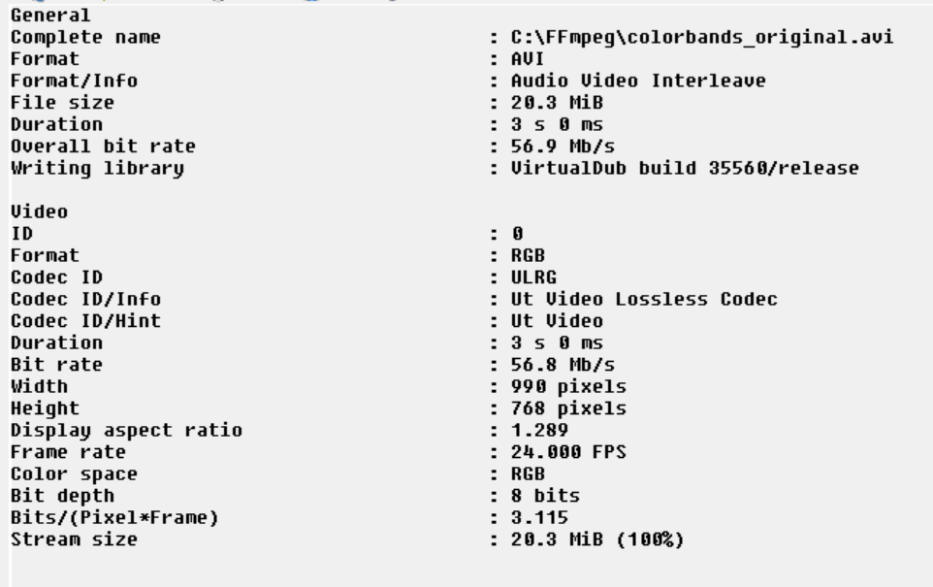The height and width of the screenshot is (587, 933).
Task: Select the Complete name label
Action: click(x=85, y=38)
